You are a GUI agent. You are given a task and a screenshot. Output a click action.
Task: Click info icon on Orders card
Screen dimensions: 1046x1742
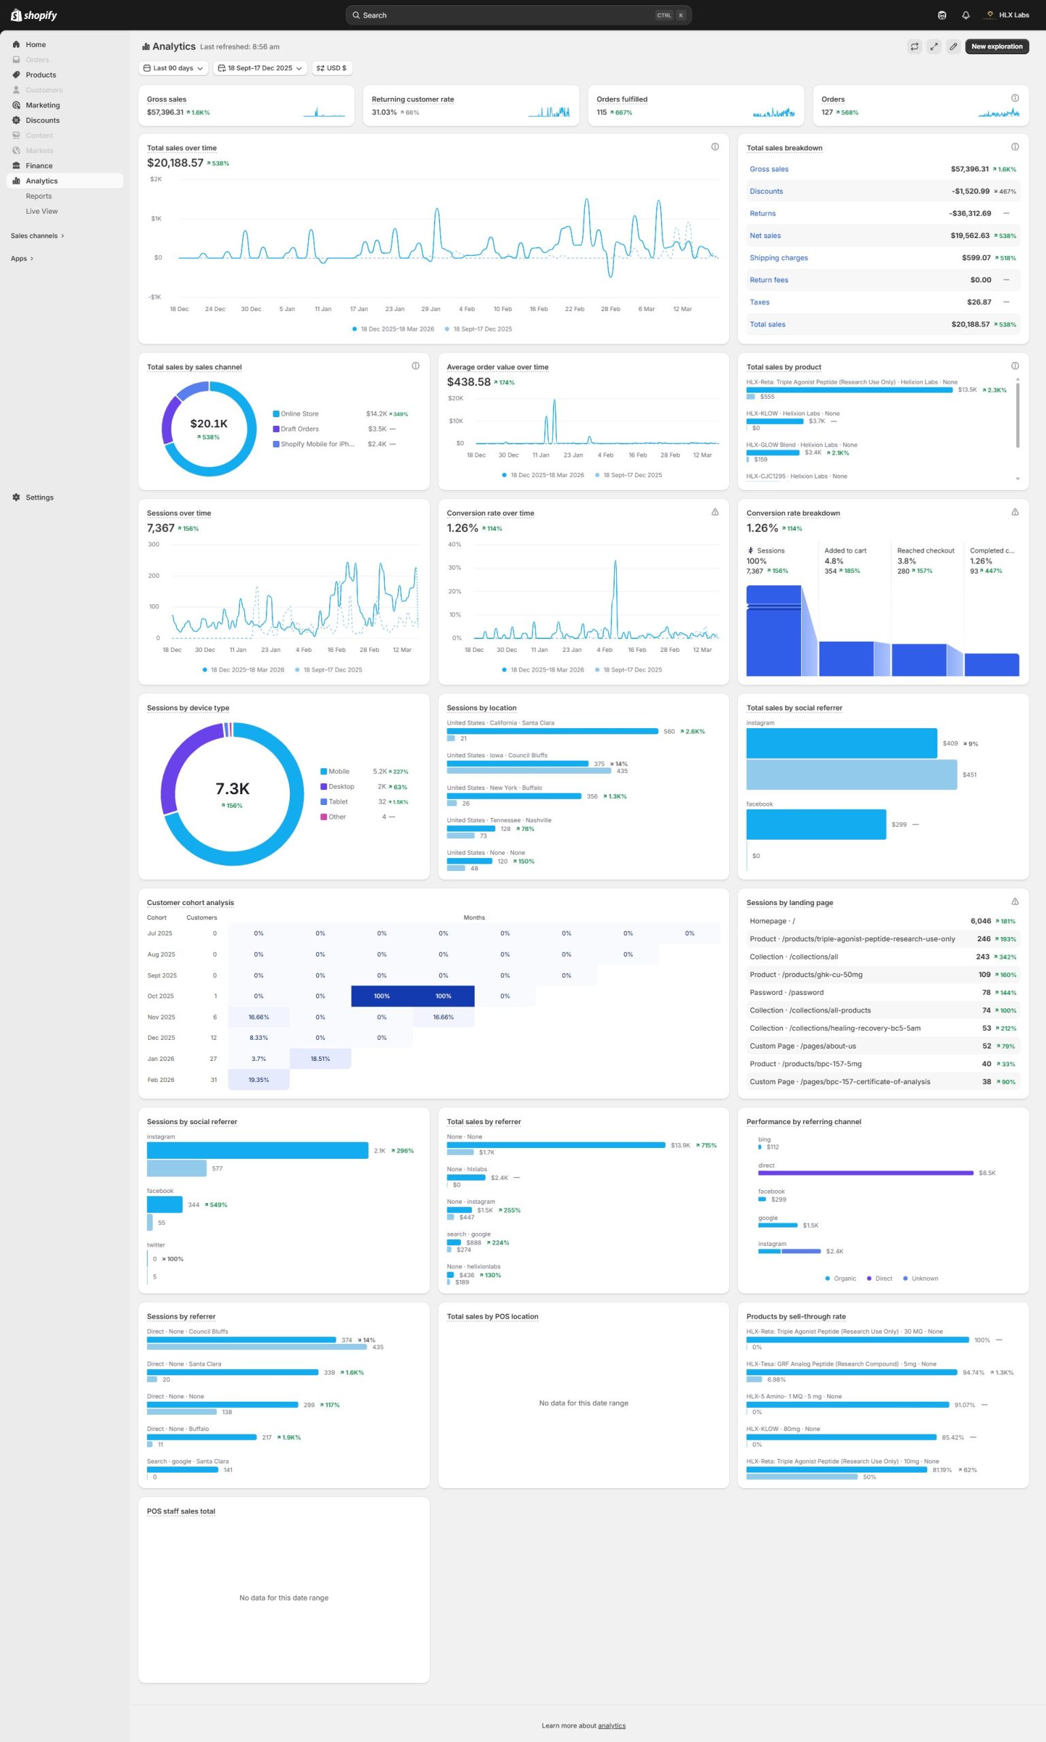[1014, 98]
